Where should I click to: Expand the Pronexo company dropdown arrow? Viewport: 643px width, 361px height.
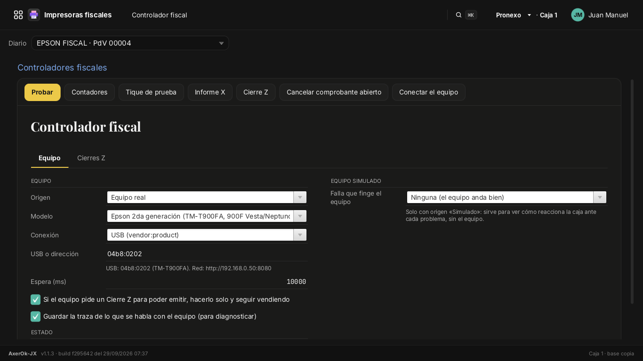click(x=529, y=15)
